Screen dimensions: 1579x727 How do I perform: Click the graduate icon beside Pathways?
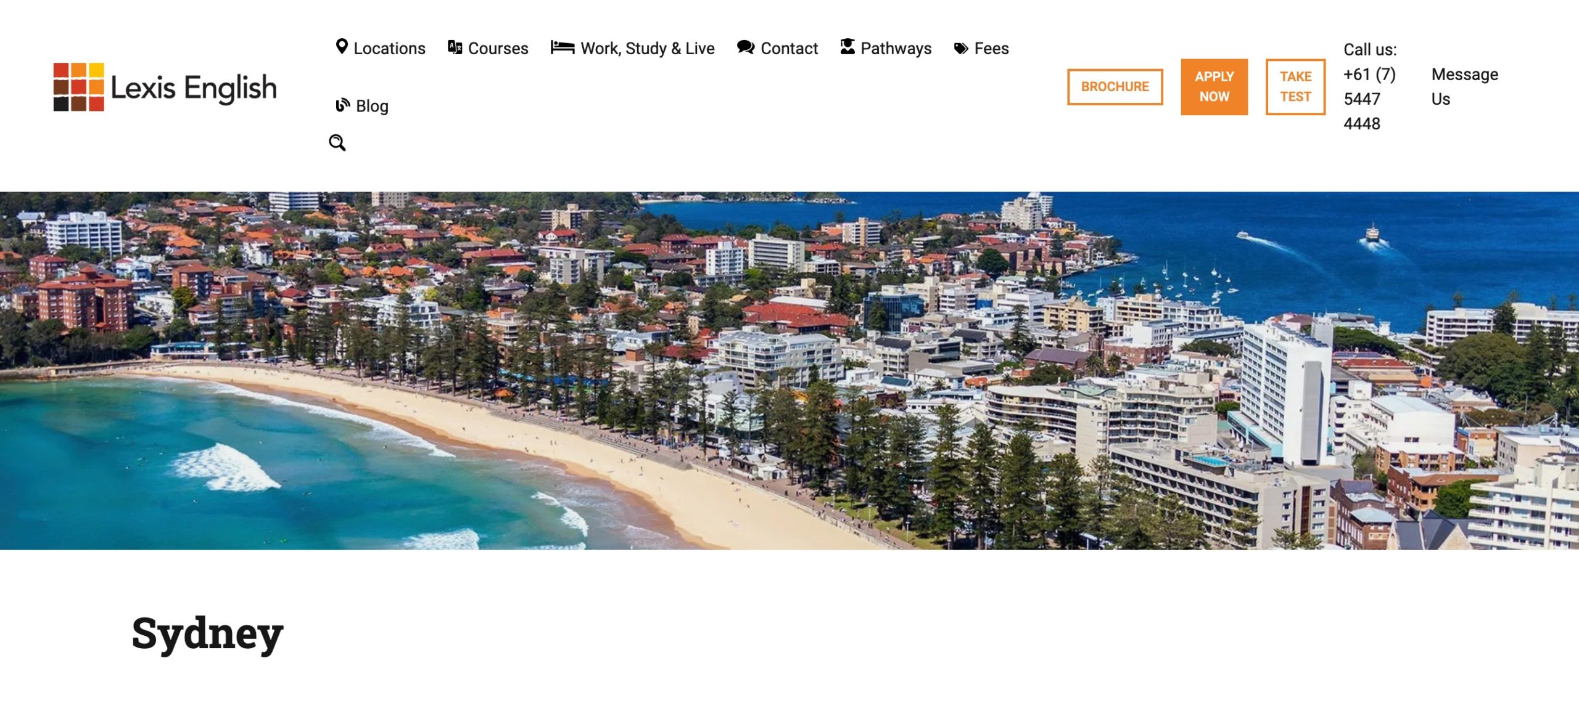[847, 46]
